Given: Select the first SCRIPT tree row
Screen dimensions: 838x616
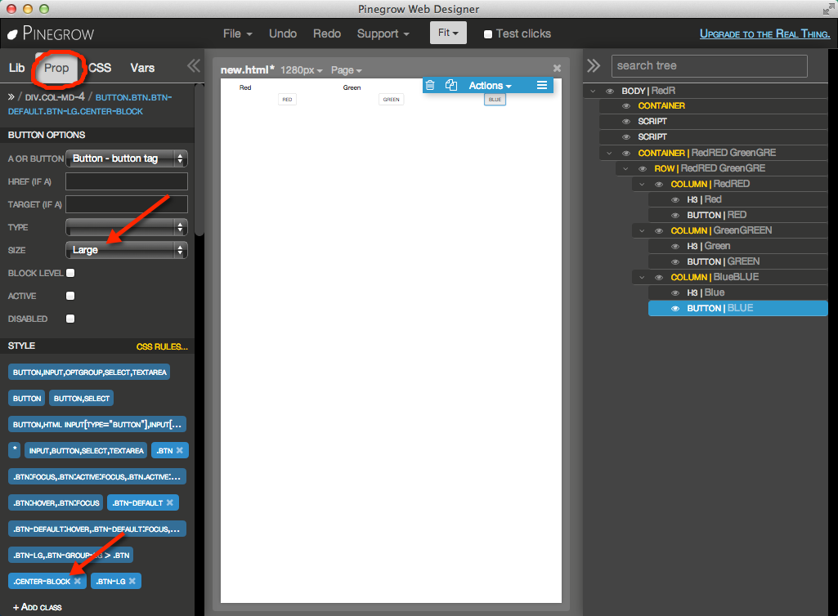Looking at the screenshot, I should 713,121.
